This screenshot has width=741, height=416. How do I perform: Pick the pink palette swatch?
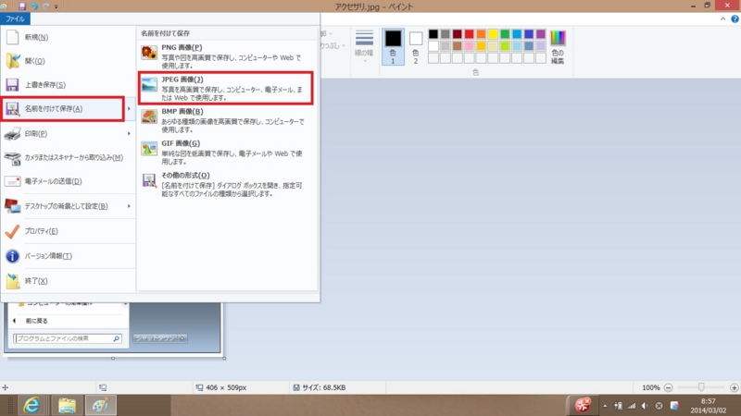[469, 46]
